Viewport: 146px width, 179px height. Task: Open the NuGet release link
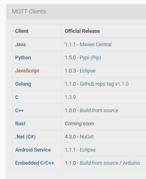(87, 137)
